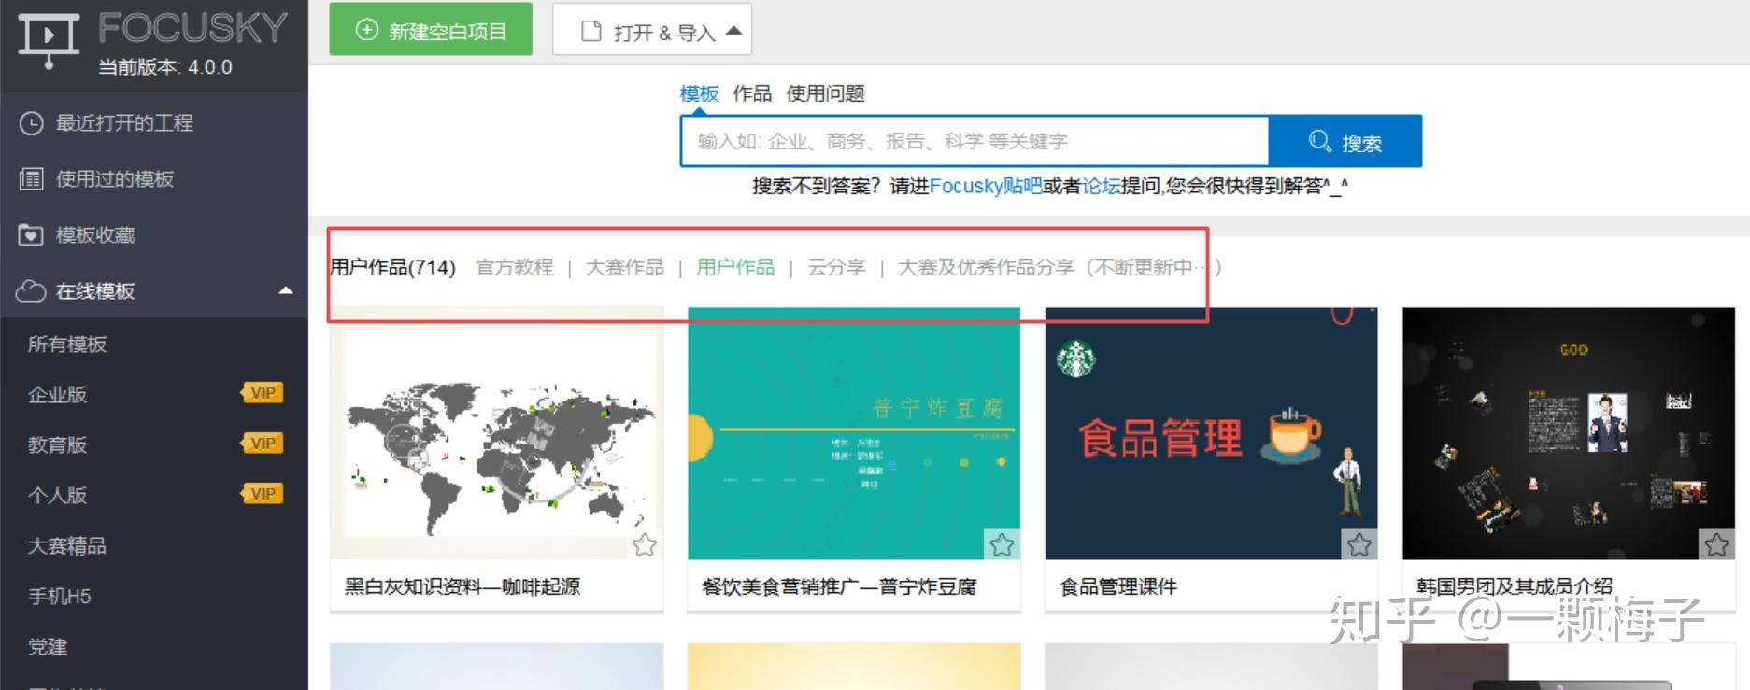Open the Focusky贴吧 link
Viewport: 1750px width, 690px height.
pyautogui.click(x=986, y=186)
